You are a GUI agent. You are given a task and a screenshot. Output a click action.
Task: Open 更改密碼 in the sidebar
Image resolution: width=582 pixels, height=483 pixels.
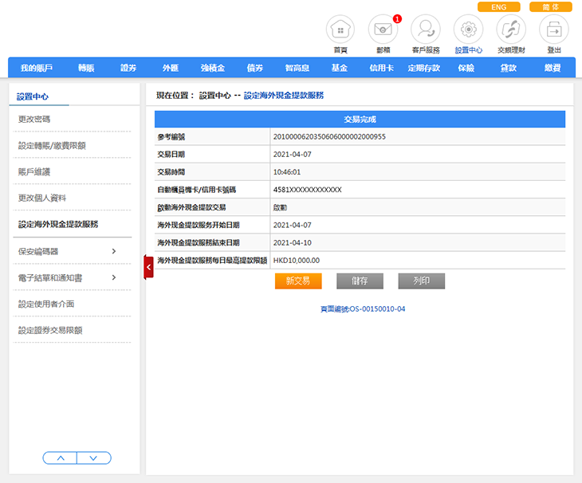click(35, 119)
